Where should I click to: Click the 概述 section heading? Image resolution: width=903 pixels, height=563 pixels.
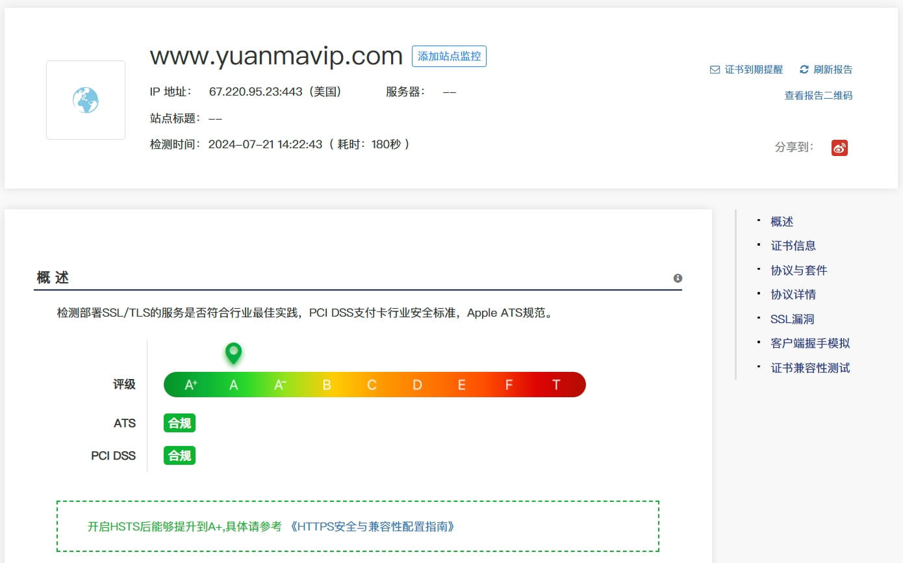tap(53, 278)
